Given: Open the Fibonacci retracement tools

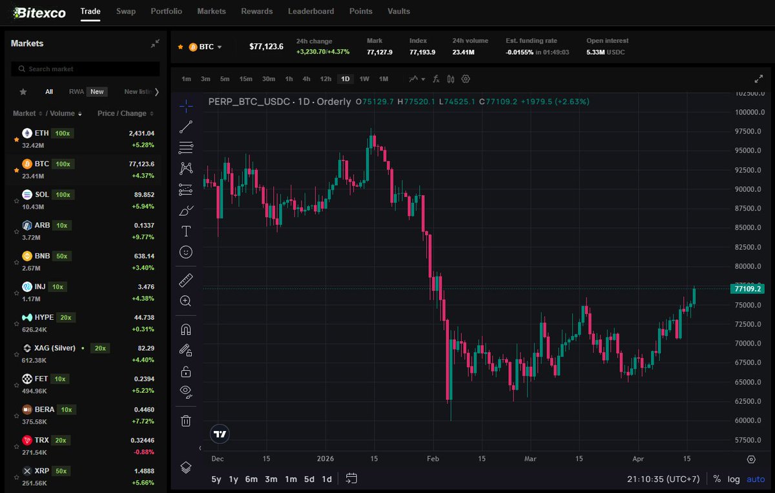Looking at the screenshot, I should pos(186,147).
